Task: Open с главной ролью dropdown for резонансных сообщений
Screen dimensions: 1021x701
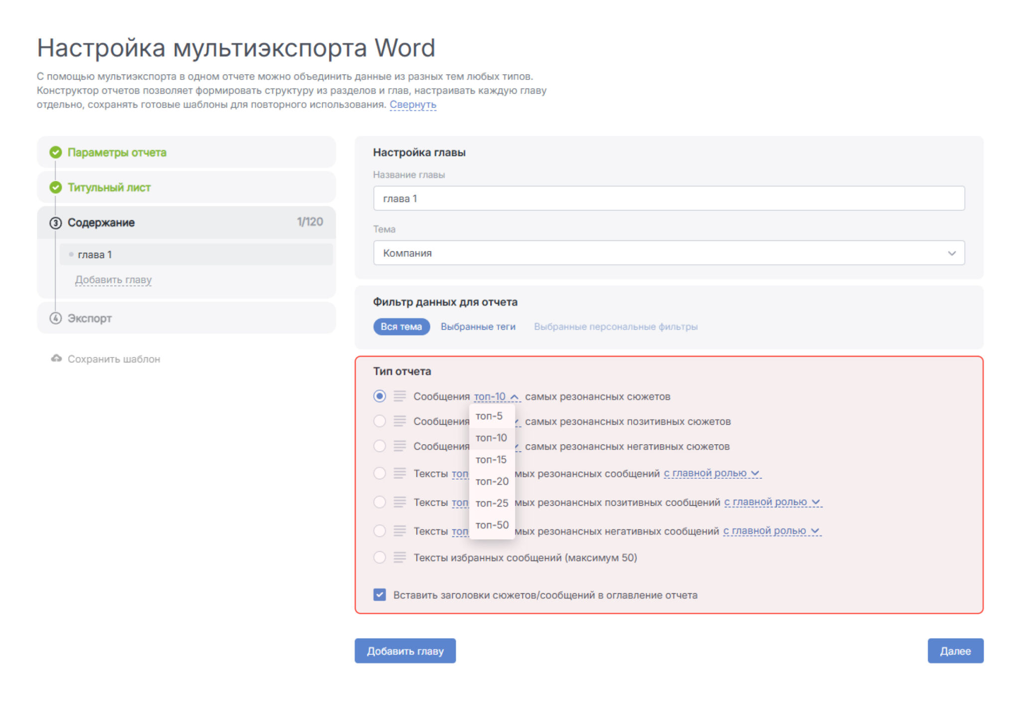Action: pos(712,473)
